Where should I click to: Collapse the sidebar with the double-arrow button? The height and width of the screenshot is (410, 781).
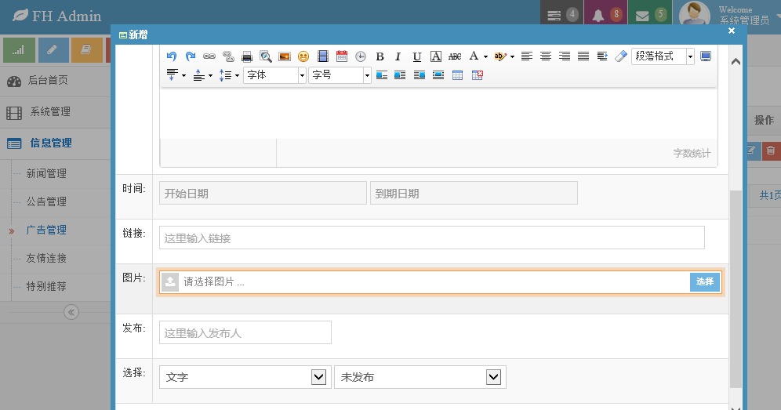click(x=71, y=312)
